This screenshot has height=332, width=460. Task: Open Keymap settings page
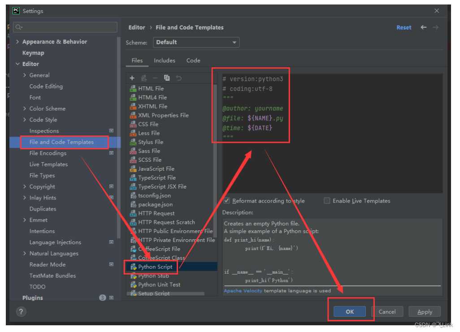tap(33, 53)
